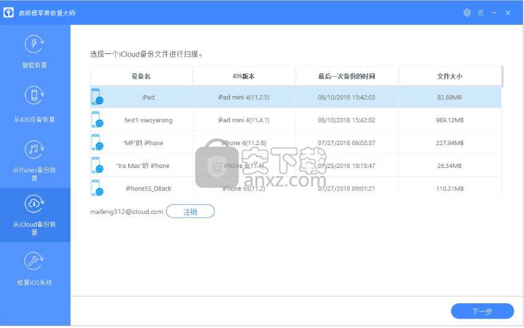The height and width of the screenshot is (328, 524).
Task: Click device icon in iPhone5S_DBack row
Action: point(97,188)
